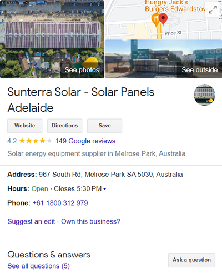Click the Ask a question button

pyautogui.click(x=191, y=260)
